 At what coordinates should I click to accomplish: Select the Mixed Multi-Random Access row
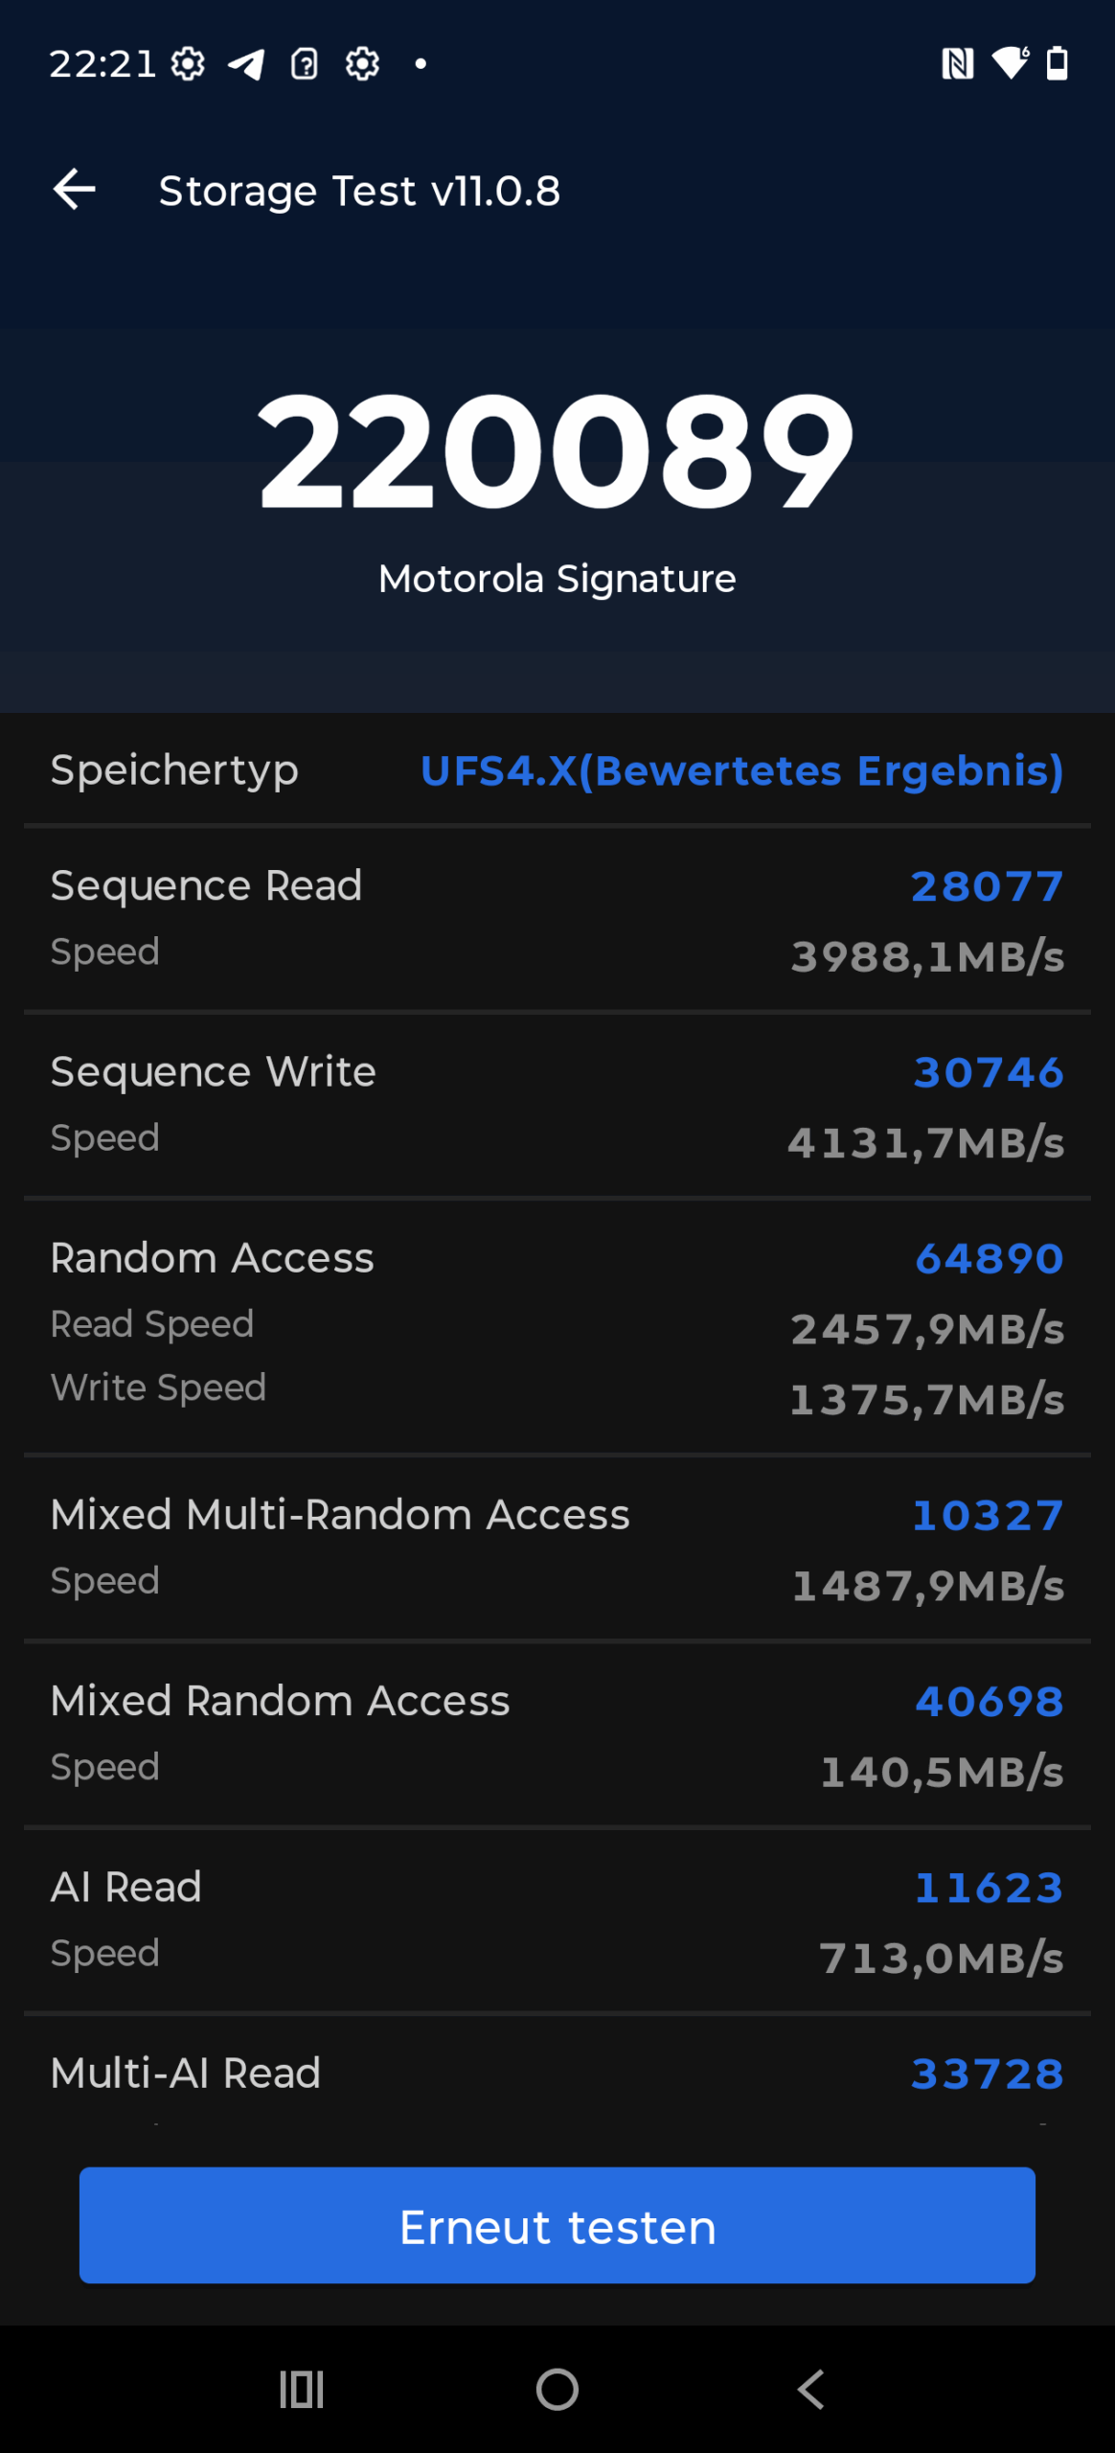(x=557, y=1547)
